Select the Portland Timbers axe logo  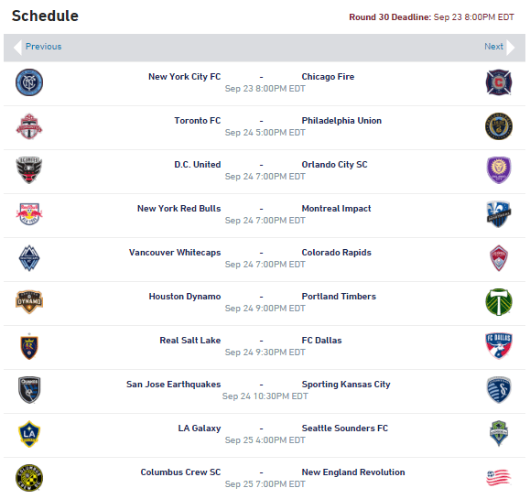click(x=499, y=302)
